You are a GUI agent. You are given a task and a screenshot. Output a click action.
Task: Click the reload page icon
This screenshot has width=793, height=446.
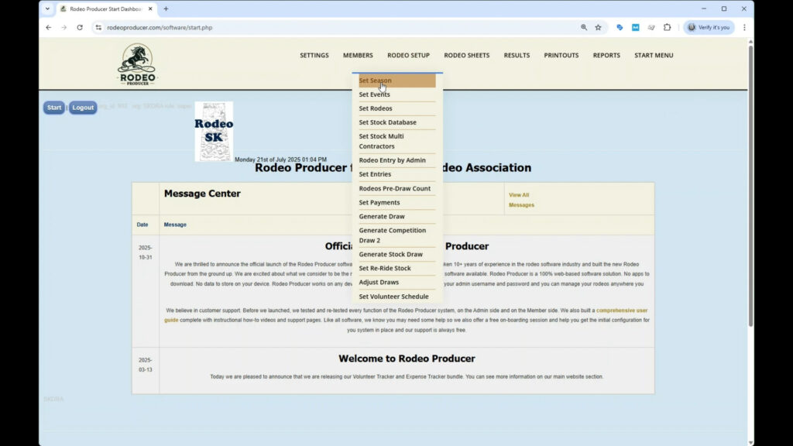[81, 26]
